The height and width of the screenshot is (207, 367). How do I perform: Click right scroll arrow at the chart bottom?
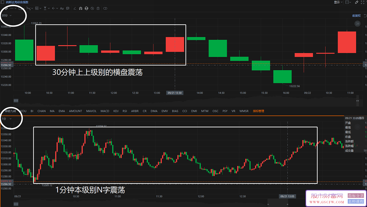click(x=287, y=204)
